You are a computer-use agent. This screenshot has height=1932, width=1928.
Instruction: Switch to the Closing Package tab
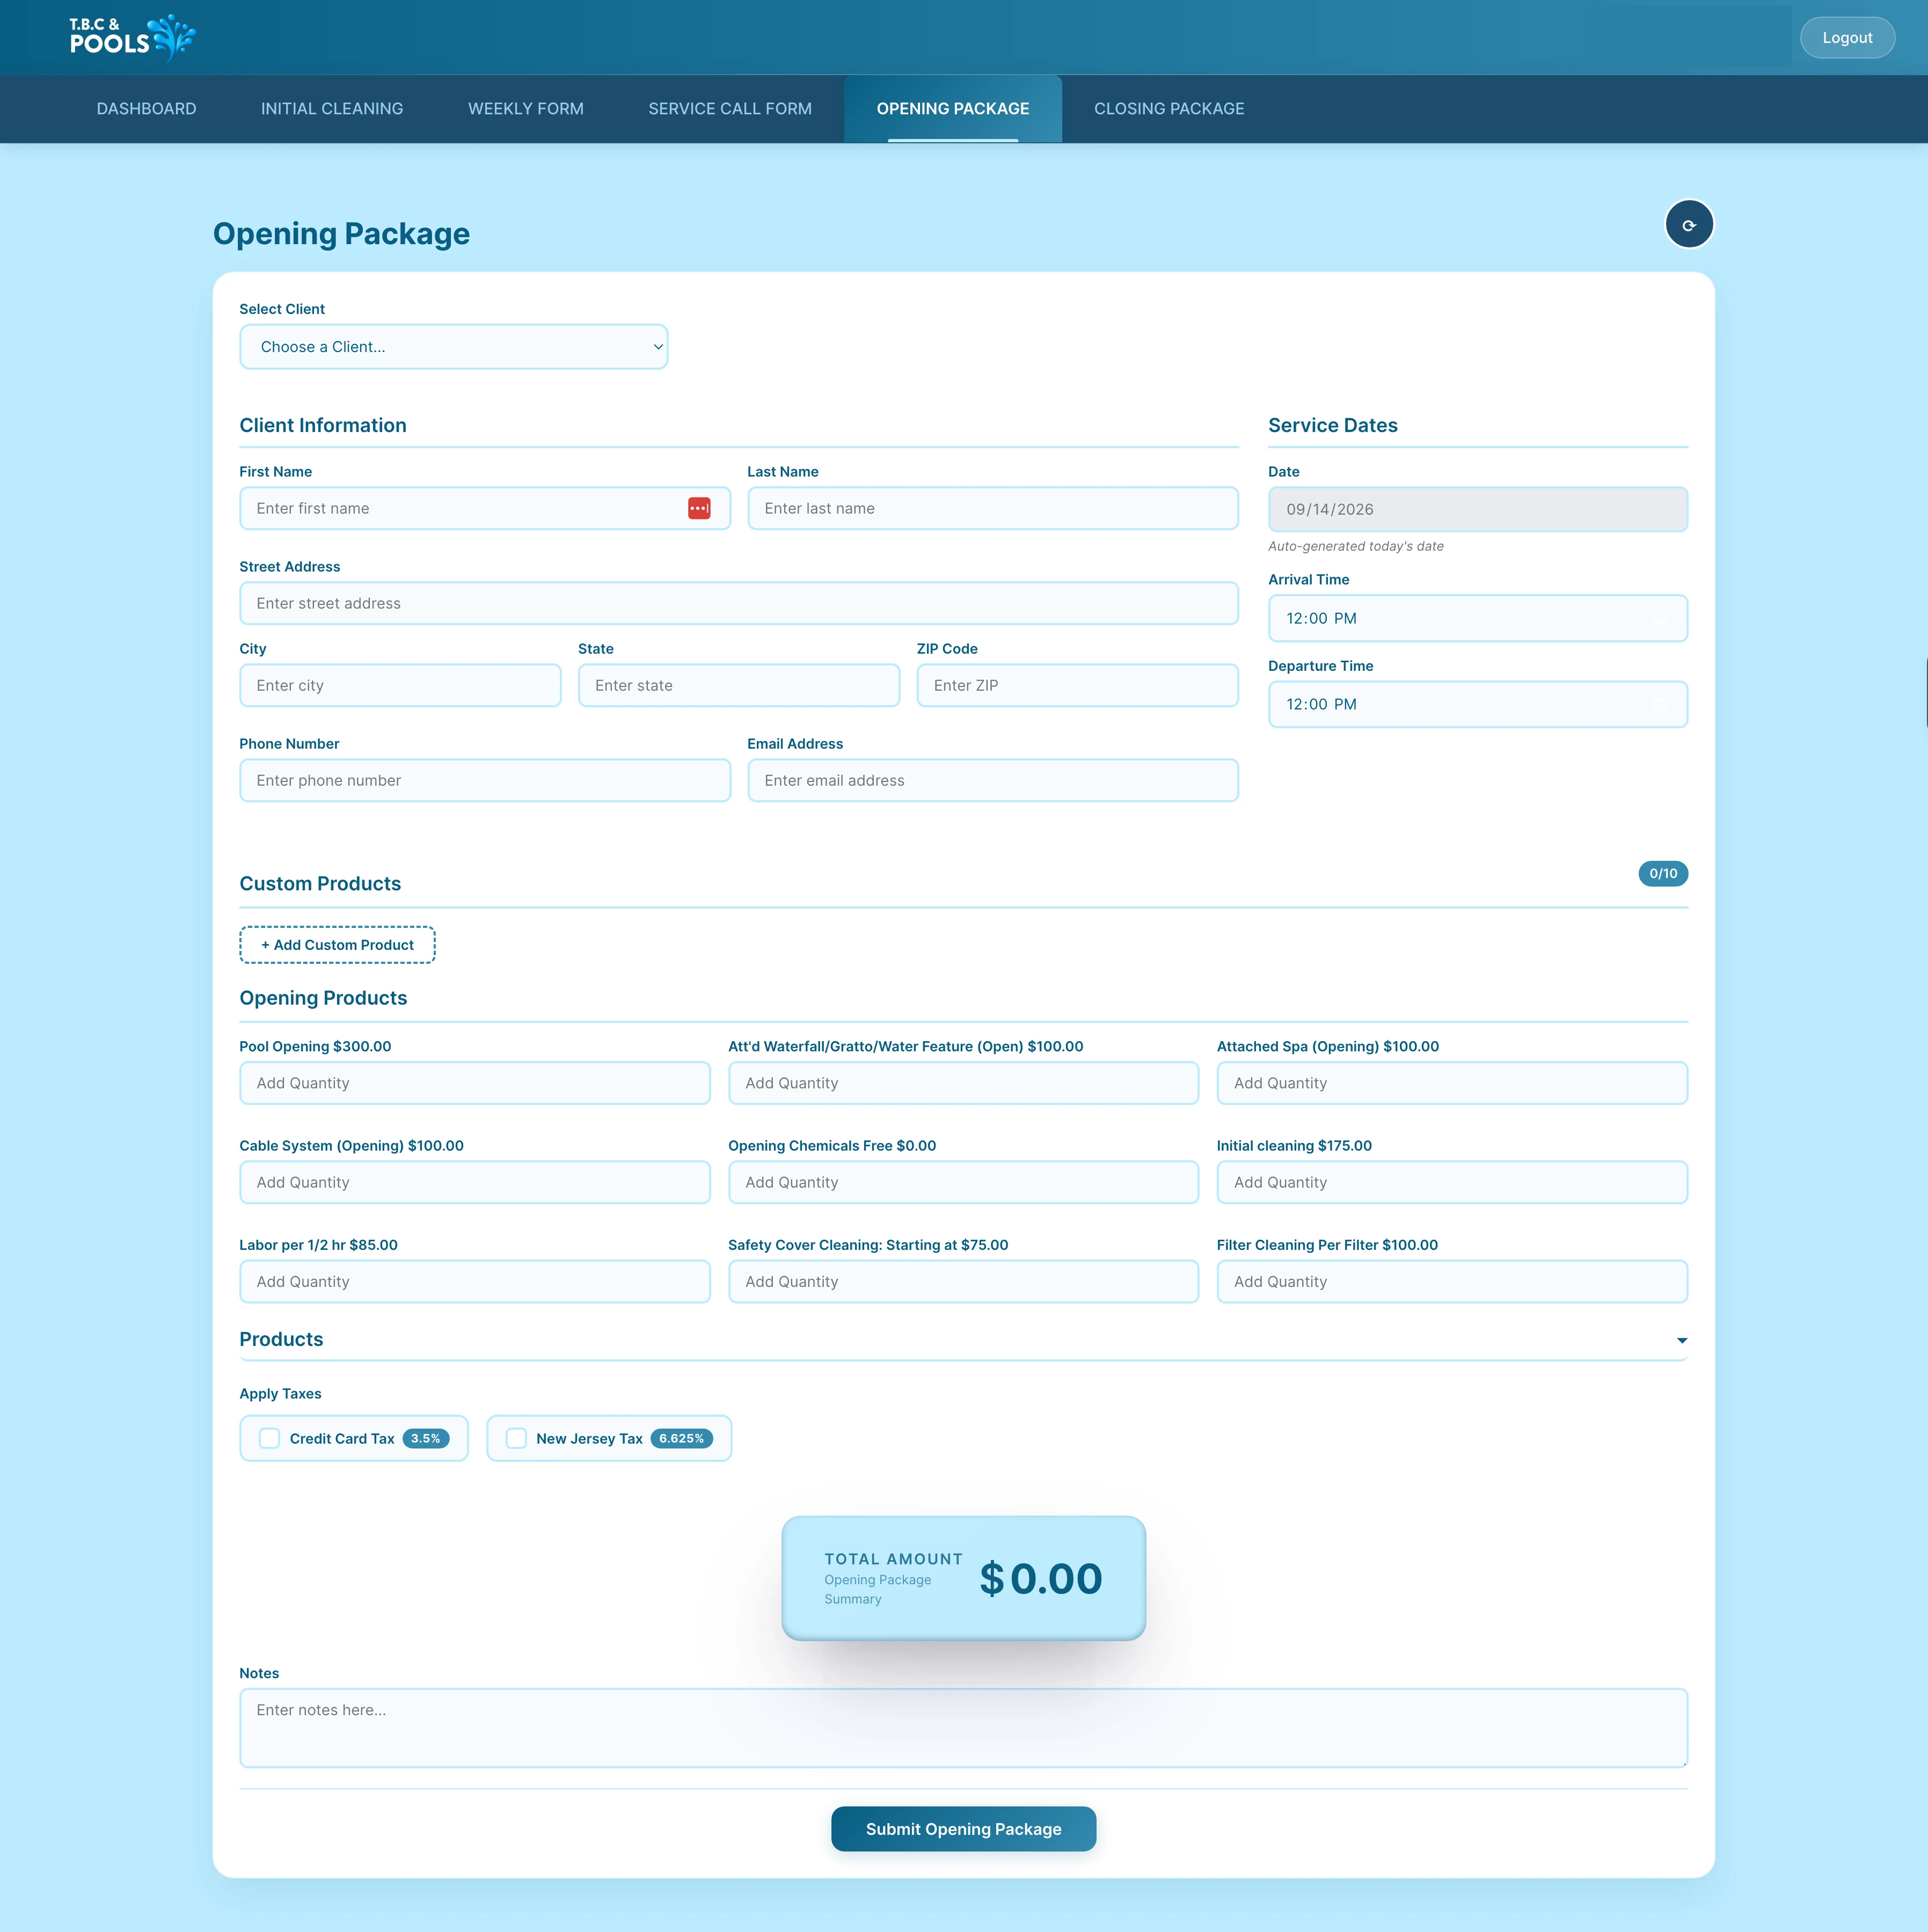coord(1169,108)
